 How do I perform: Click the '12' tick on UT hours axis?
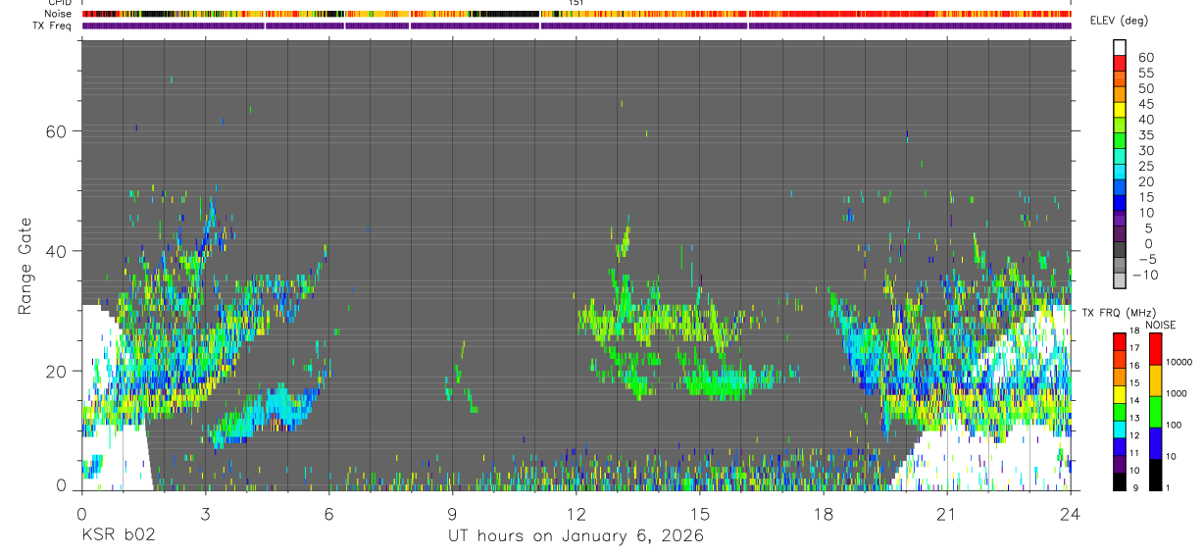point(577,513)
